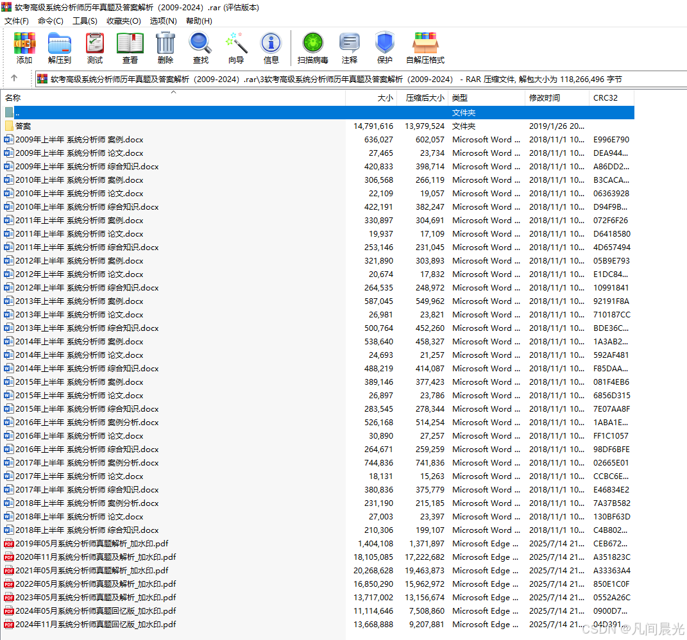Click Word icon of 2013年上半年 论文.docx
The width and height of the screenshot is (687, 640).
point(9,315)
